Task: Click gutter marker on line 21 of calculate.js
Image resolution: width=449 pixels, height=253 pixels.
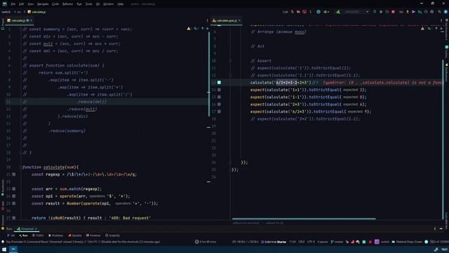Action: click(14, 174)
